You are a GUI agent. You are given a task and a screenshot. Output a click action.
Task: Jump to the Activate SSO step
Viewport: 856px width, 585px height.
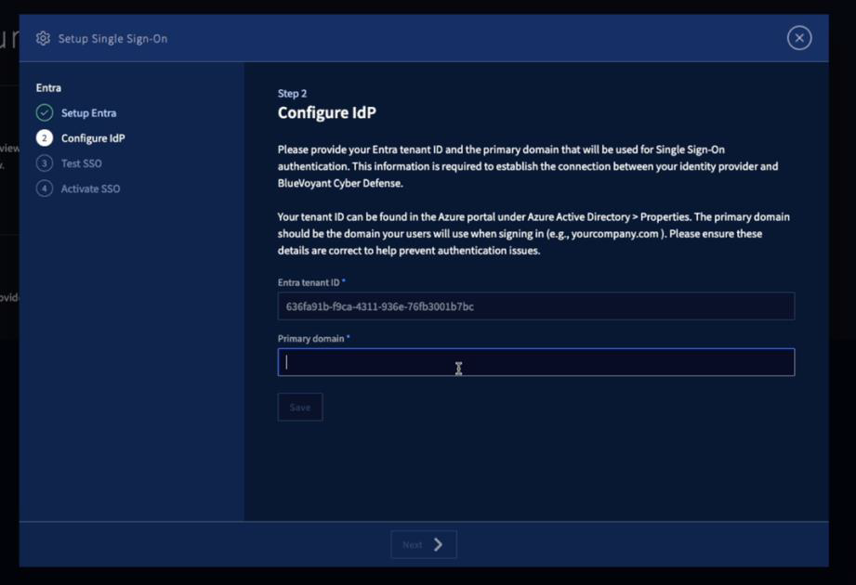point(91,188)
